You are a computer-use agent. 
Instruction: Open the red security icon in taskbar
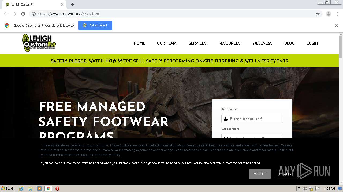click(x=57, y=189)
